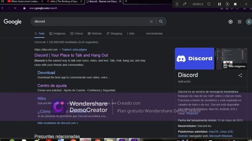Viewport: 252px width, 141px height.
Task: Open a new browser tab
Action: (126, 1)
